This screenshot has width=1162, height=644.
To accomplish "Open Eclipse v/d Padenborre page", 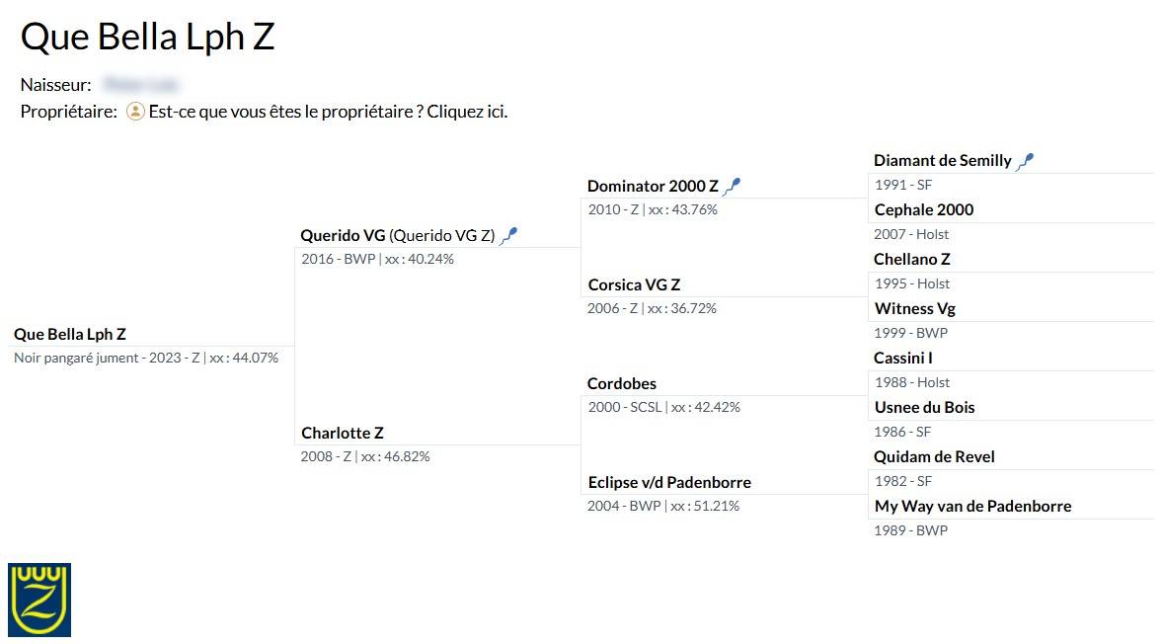I will (x=669, y=482).
